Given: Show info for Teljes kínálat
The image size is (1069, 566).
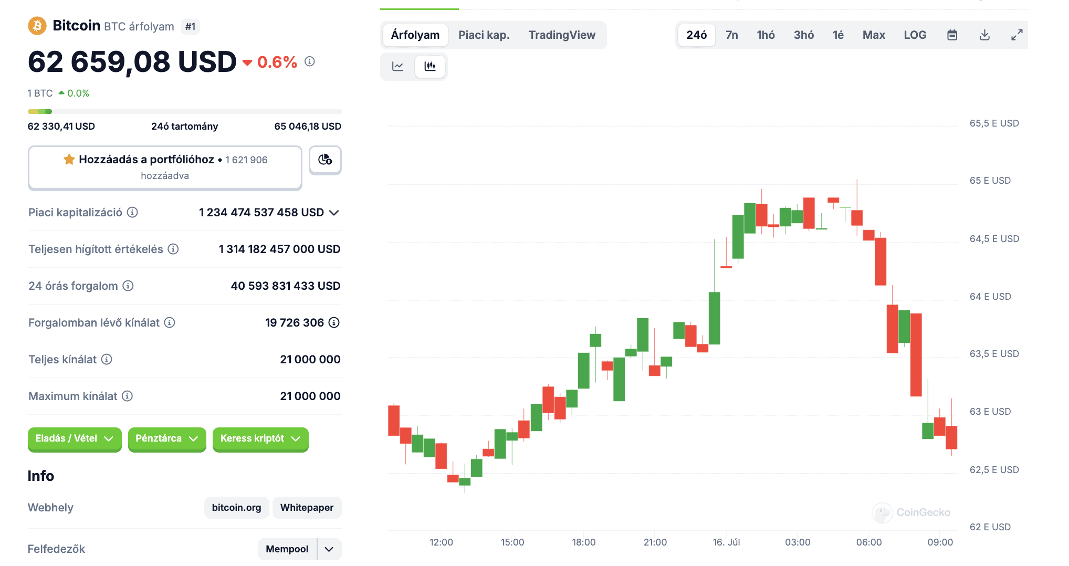Looking at the screenshot, I should (x=107, y=359).
